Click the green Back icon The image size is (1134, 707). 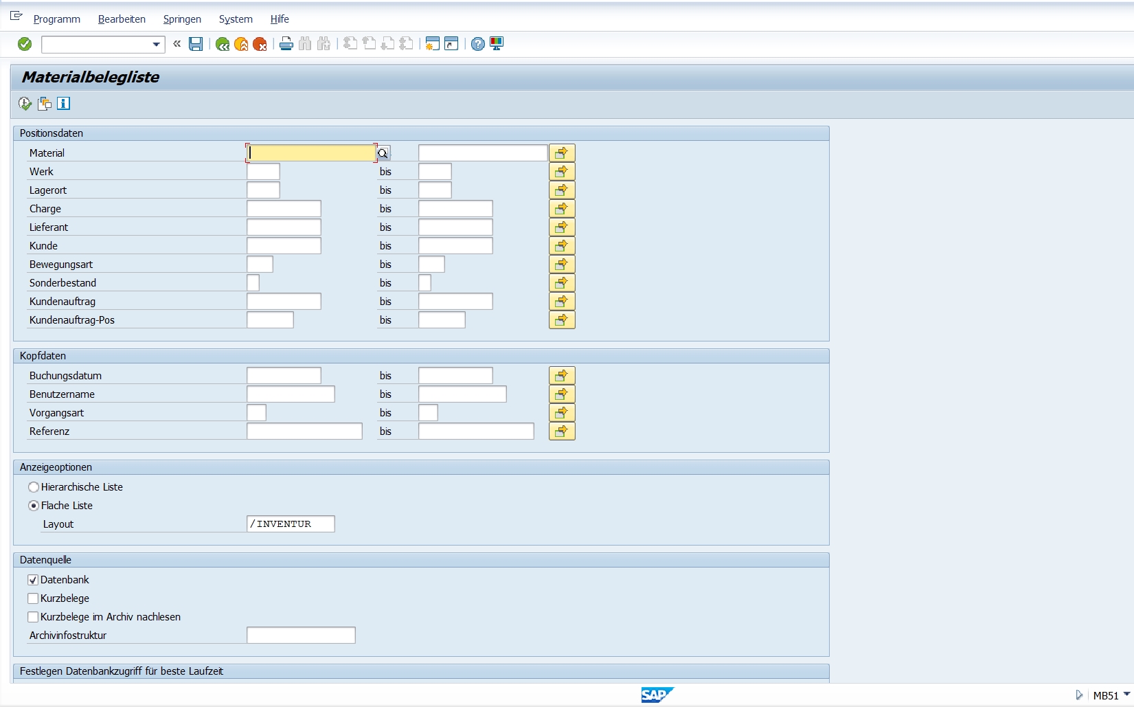(223, 44)
